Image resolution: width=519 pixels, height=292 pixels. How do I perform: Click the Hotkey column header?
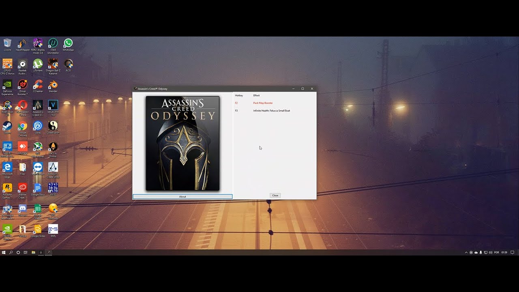coord(239,95)
